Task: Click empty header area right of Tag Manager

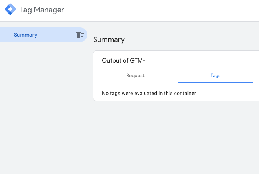Action: 162,10
